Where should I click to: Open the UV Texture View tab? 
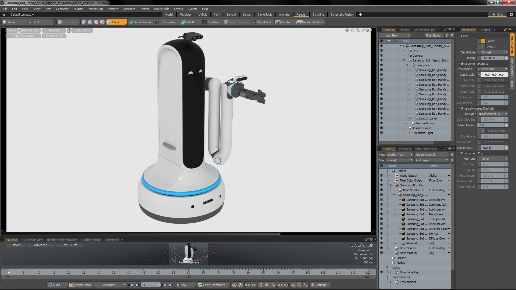coord(32,240)
